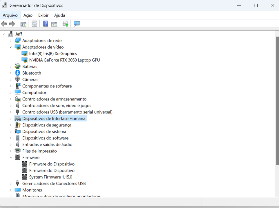Open the Arquivo menu
Image resolution: width=279 pixels, height=208 pixels.
10,15
